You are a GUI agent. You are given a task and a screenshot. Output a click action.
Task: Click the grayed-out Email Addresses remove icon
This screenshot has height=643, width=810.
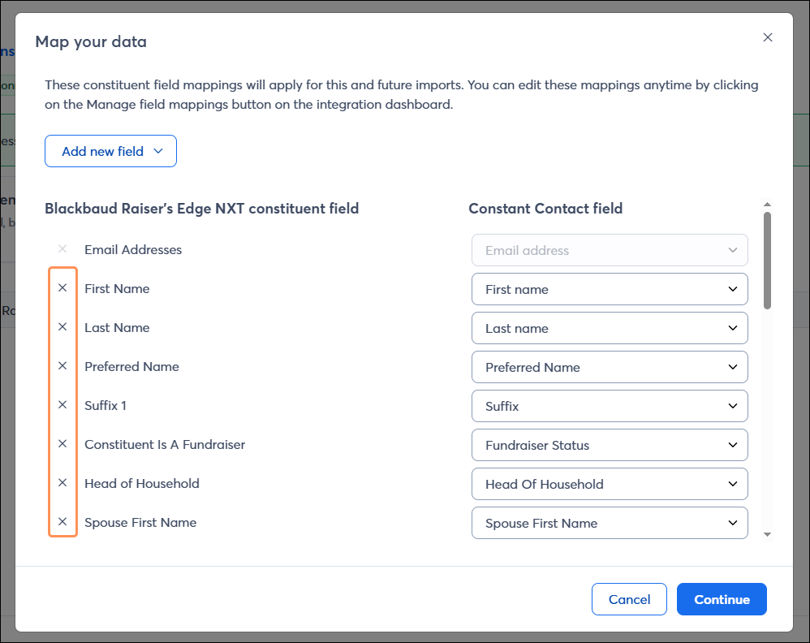point(62,249)
